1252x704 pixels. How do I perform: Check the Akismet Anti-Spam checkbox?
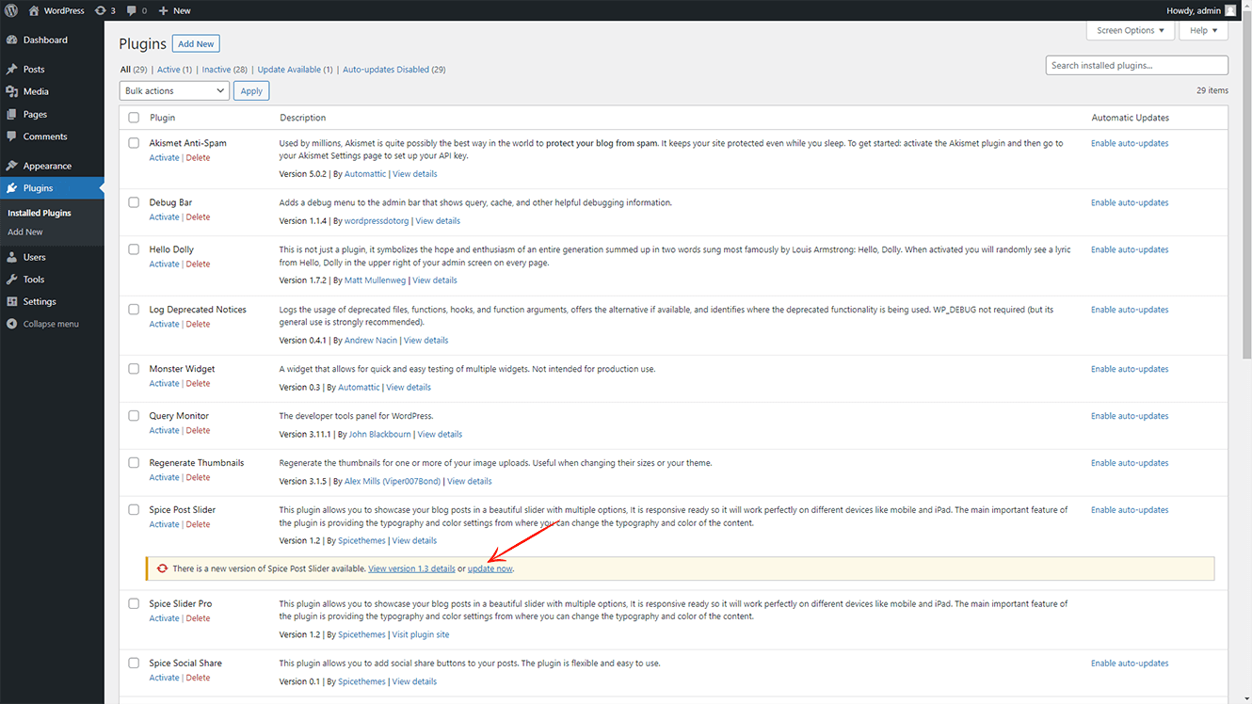(134, 143)
